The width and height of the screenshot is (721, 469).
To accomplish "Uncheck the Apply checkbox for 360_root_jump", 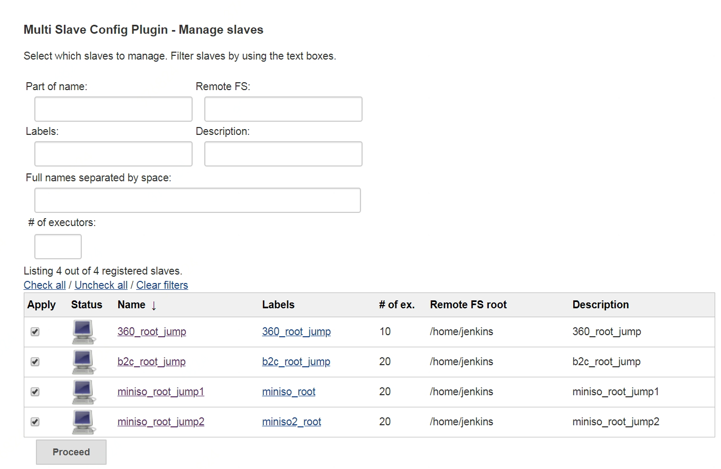I will coord(35,332).
